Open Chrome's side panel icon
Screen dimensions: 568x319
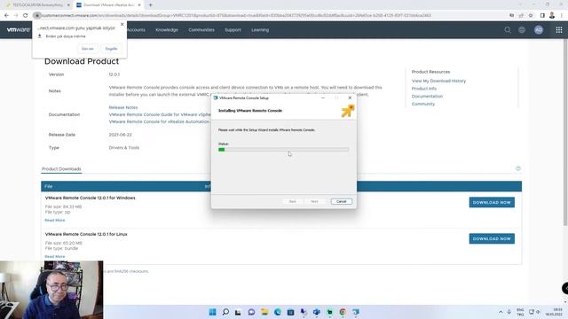pos(542,16)
